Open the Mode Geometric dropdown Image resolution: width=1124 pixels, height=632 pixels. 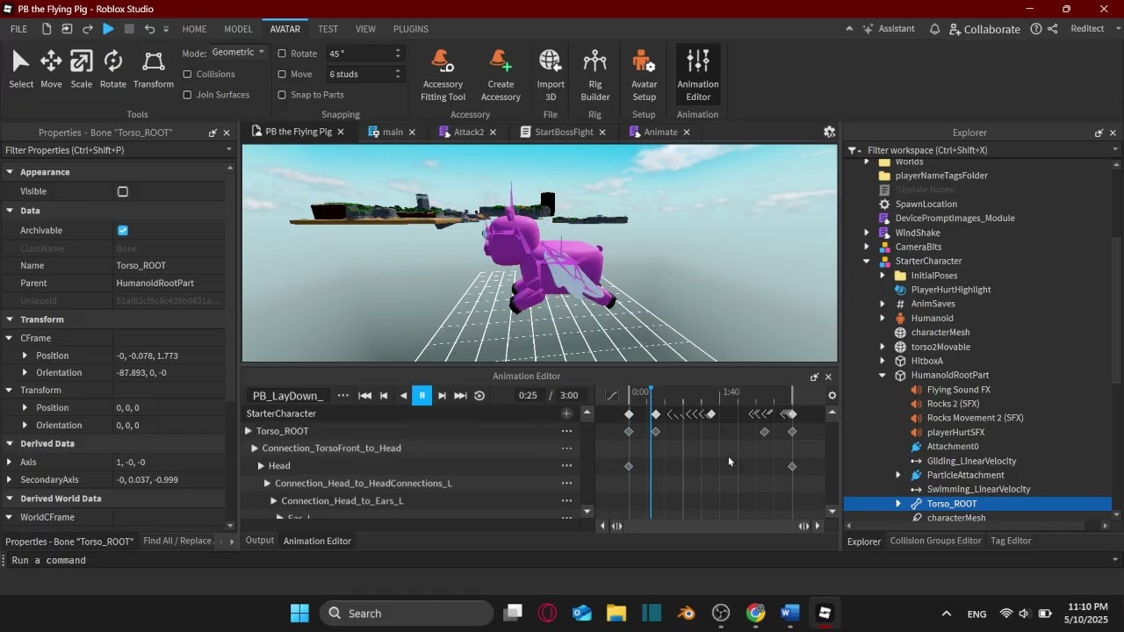[x=238, y=53]
